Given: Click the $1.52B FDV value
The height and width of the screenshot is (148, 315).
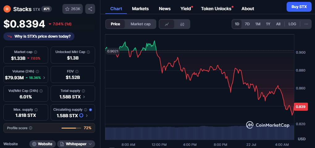Looking at the screenshot, I should [x=73, y=77].
